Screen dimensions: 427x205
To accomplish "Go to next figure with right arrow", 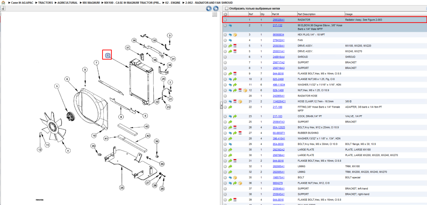I will click(215, 9).
